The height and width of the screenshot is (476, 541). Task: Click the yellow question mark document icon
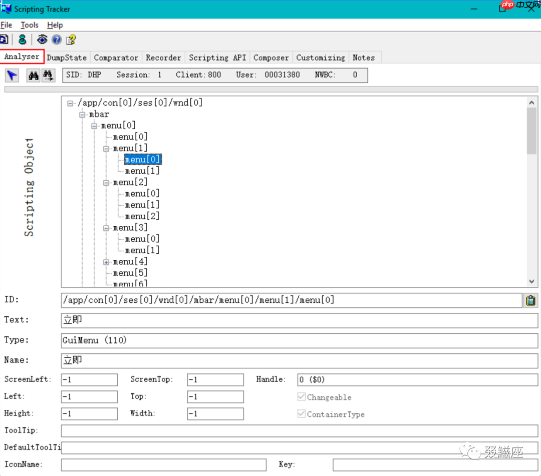pos(71,40)
